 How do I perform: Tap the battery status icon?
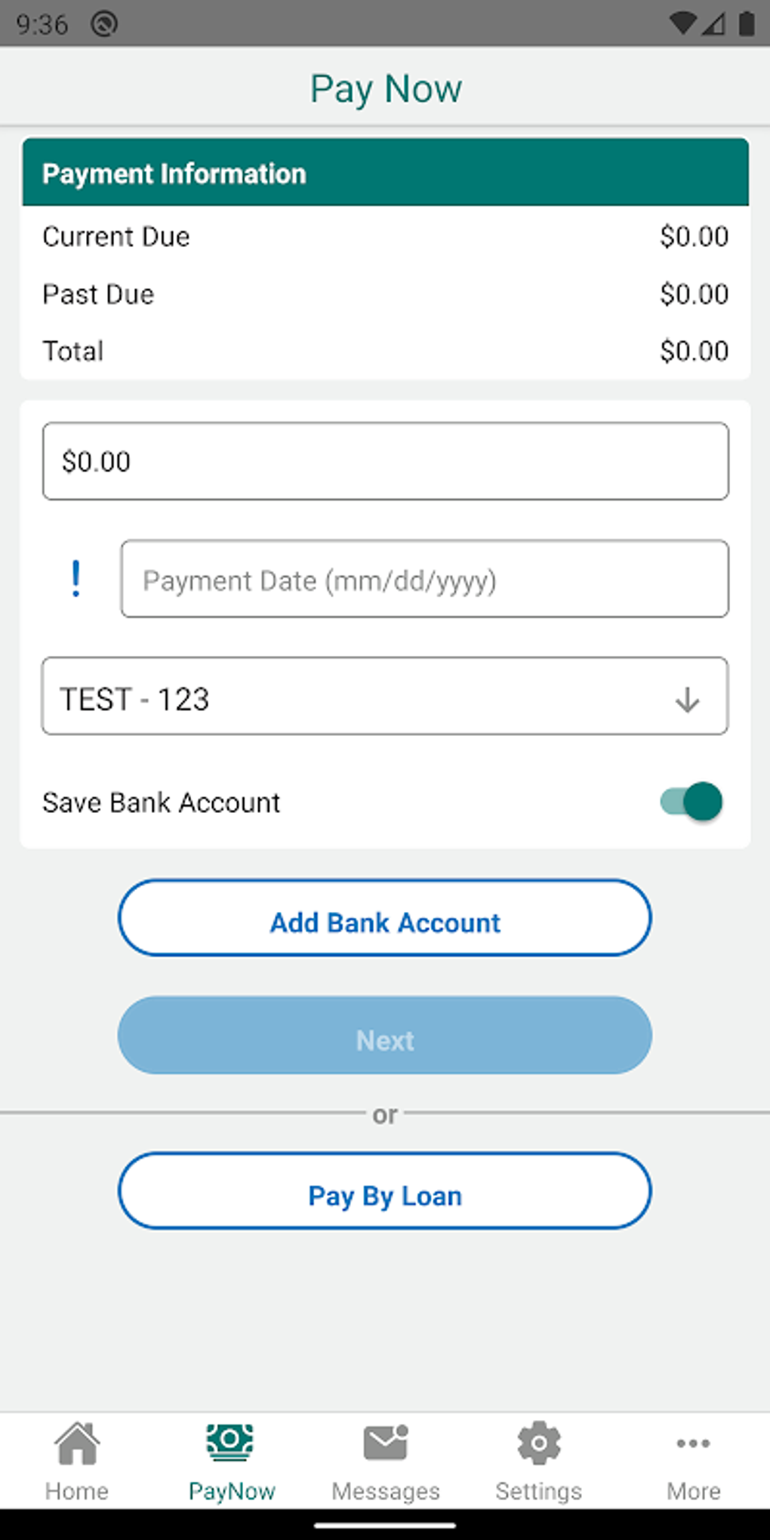tap(747, 24)
